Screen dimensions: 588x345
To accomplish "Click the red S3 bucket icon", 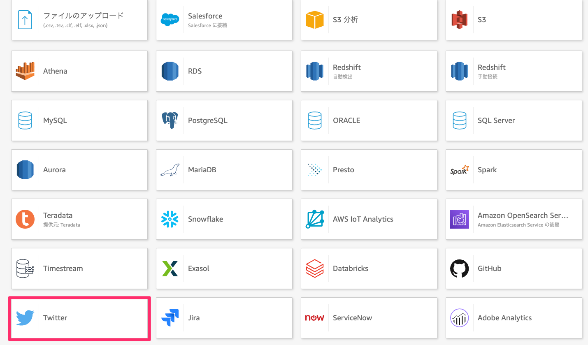I will [x=460, y=19].
